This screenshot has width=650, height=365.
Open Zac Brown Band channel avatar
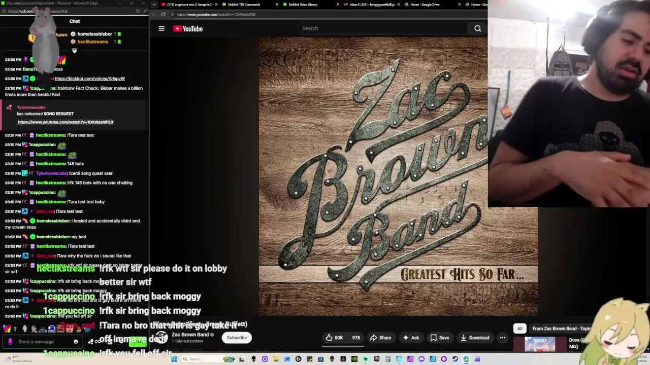click(161, 338)
